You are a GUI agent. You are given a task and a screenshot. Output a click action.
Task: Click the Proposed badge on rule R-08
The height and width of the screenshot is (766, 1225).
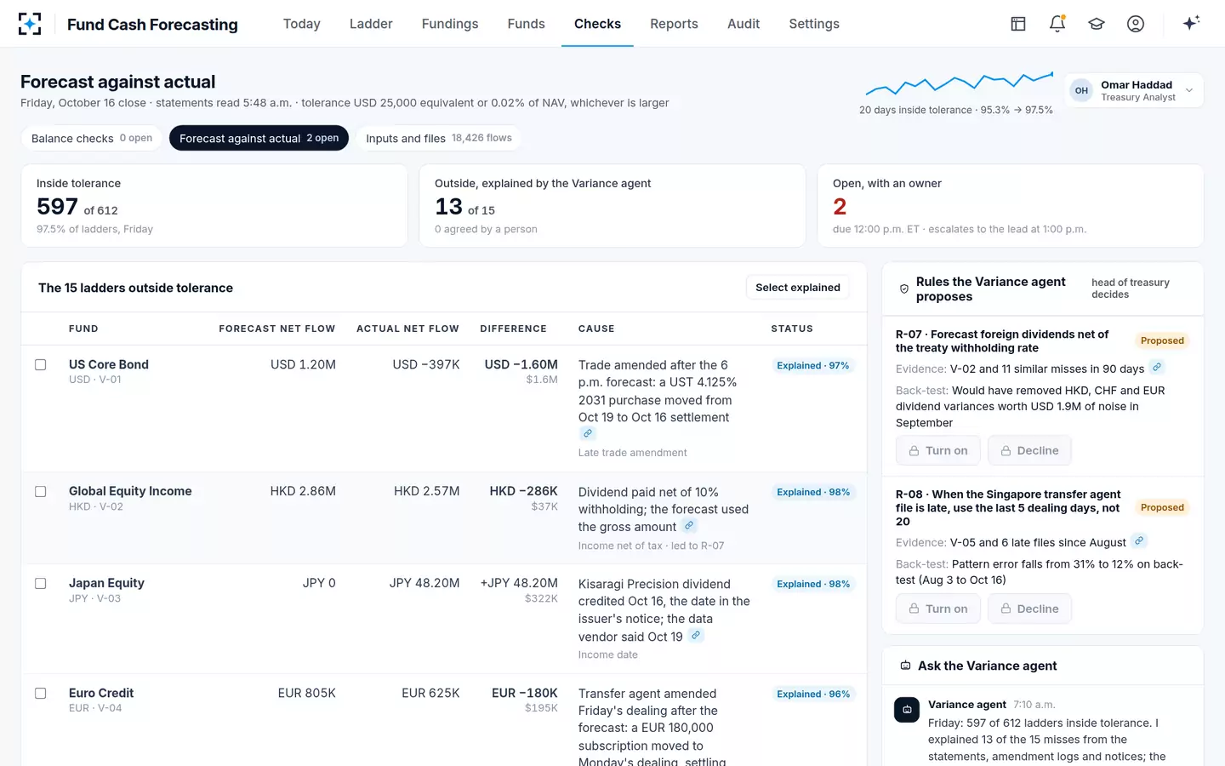[1162, 507]
